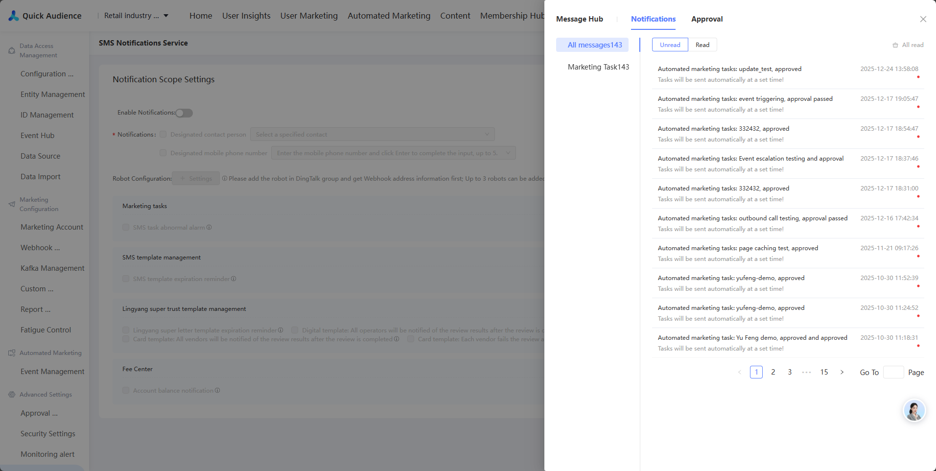Check Designated contact person checkbox
This screenshot has height=471, width=936.
[x=163, y=134]
